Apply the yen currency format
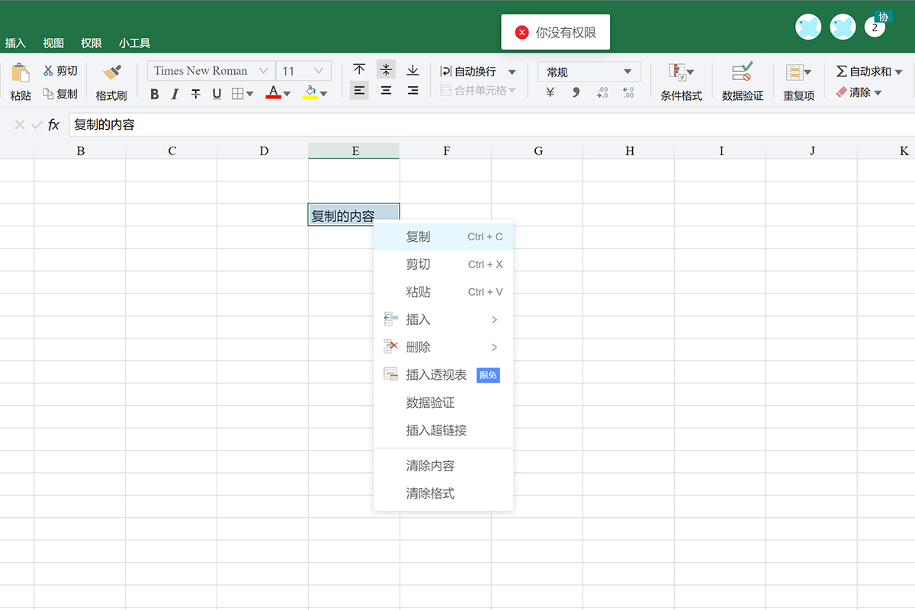 pyautogui.click(x=551, y=93)
